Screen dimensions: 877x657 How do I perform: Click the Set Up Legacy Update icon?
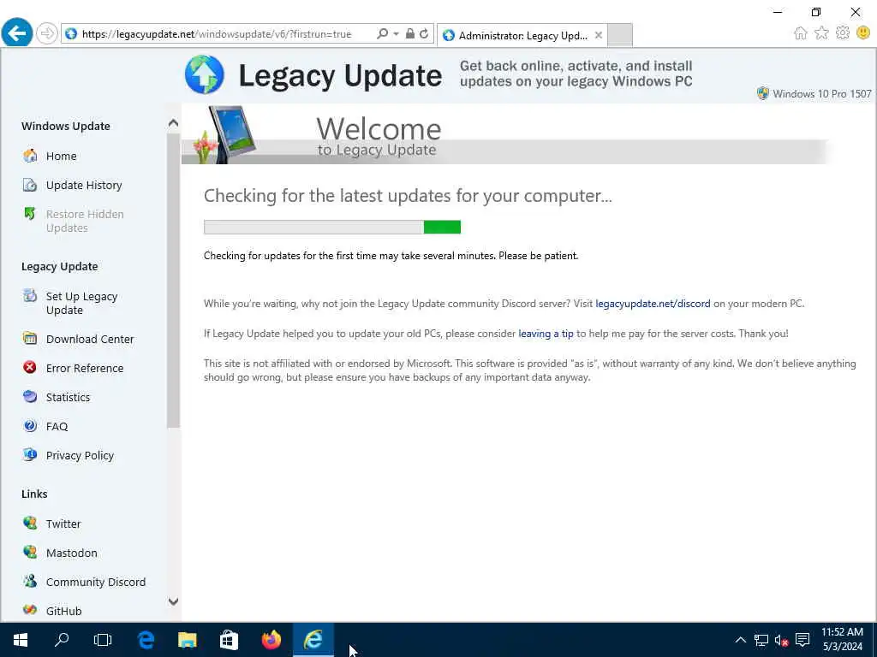pyautogui.click(x=30, y=296)
